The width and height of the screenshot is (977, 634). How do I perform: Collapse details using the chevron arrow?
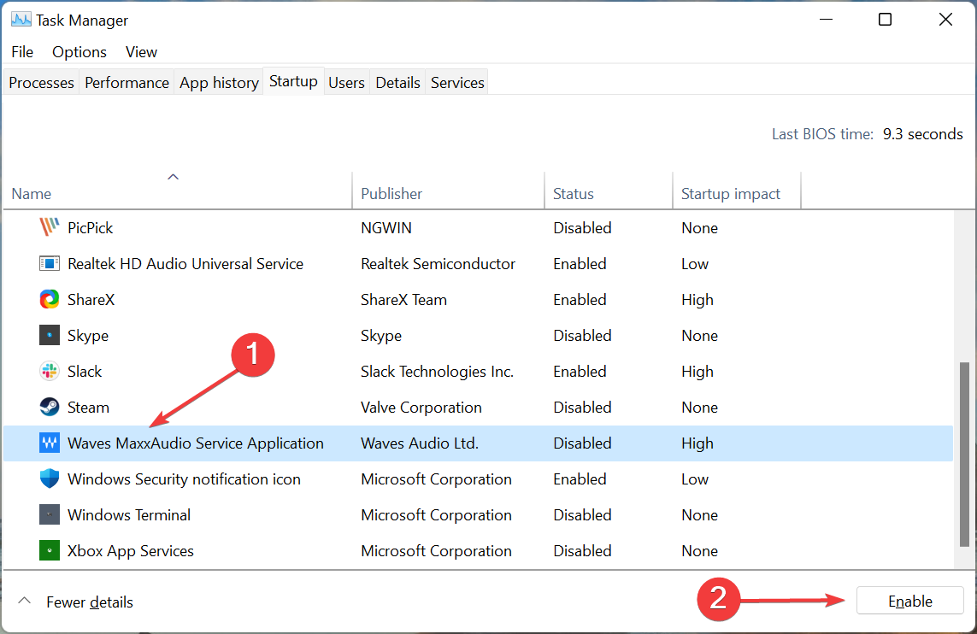24,601
